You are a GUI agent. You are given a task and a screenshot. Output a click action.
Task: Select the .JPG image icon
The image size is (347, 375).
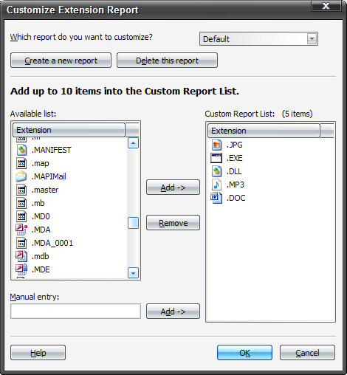pyautogui.click(x=216, y=145)
